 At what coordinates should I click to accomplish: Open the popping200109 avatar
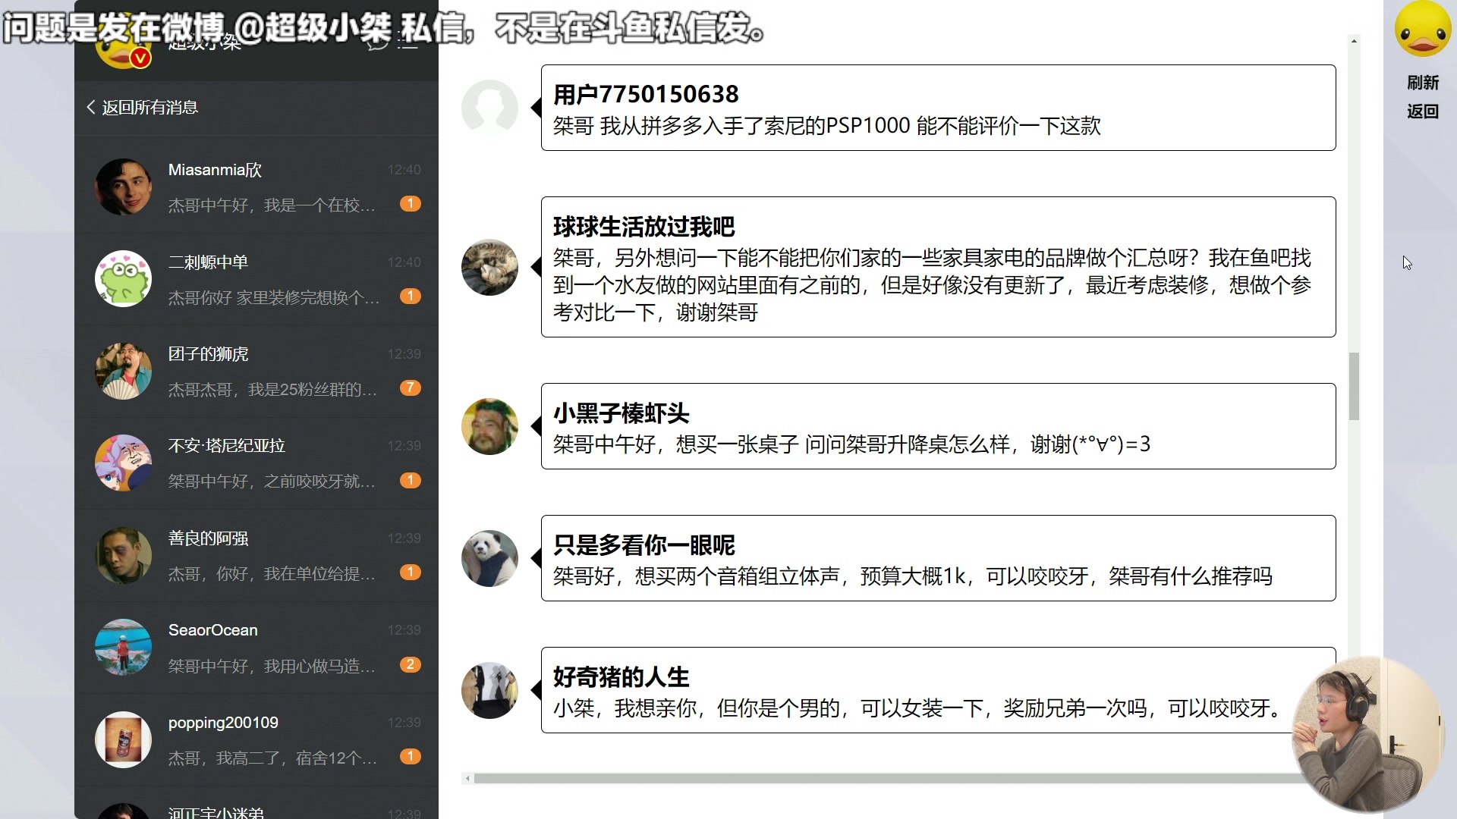(123, 739)
